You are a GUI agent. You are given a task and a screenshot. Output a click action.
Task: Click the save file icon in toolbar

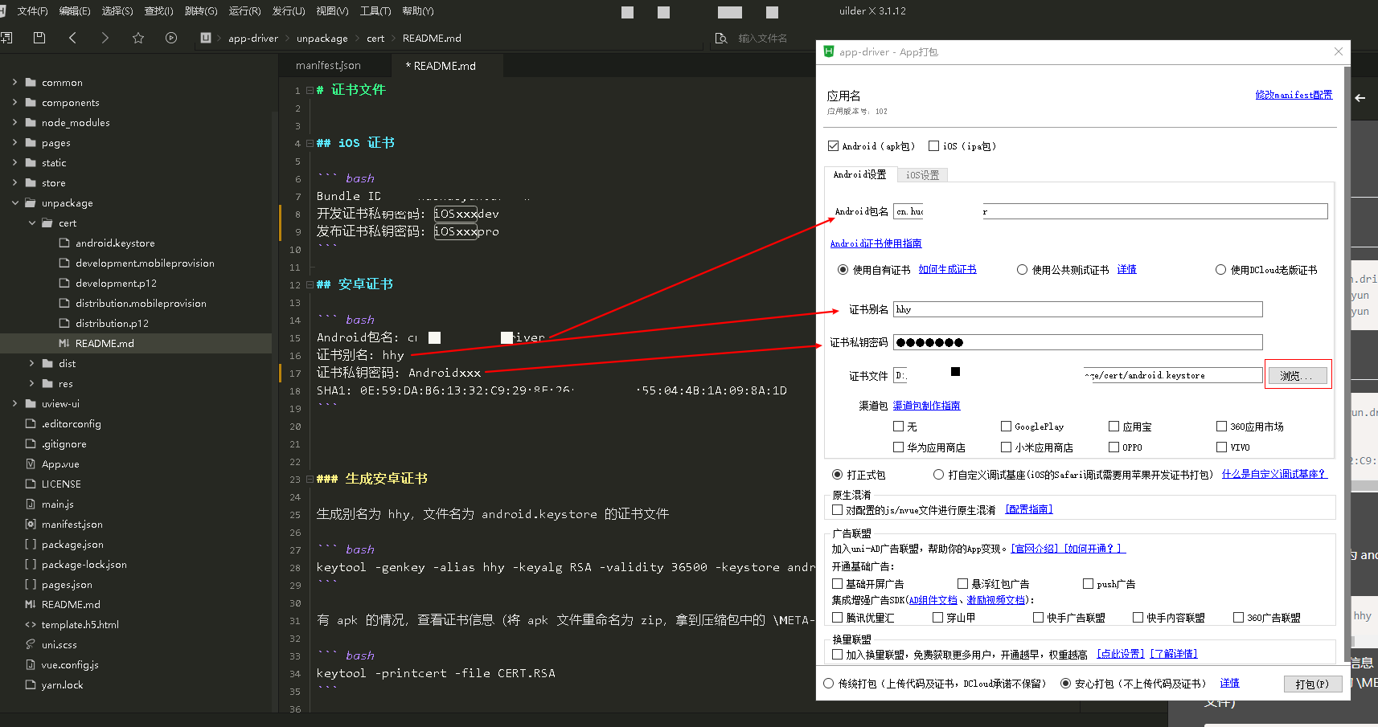coord(39,38)
